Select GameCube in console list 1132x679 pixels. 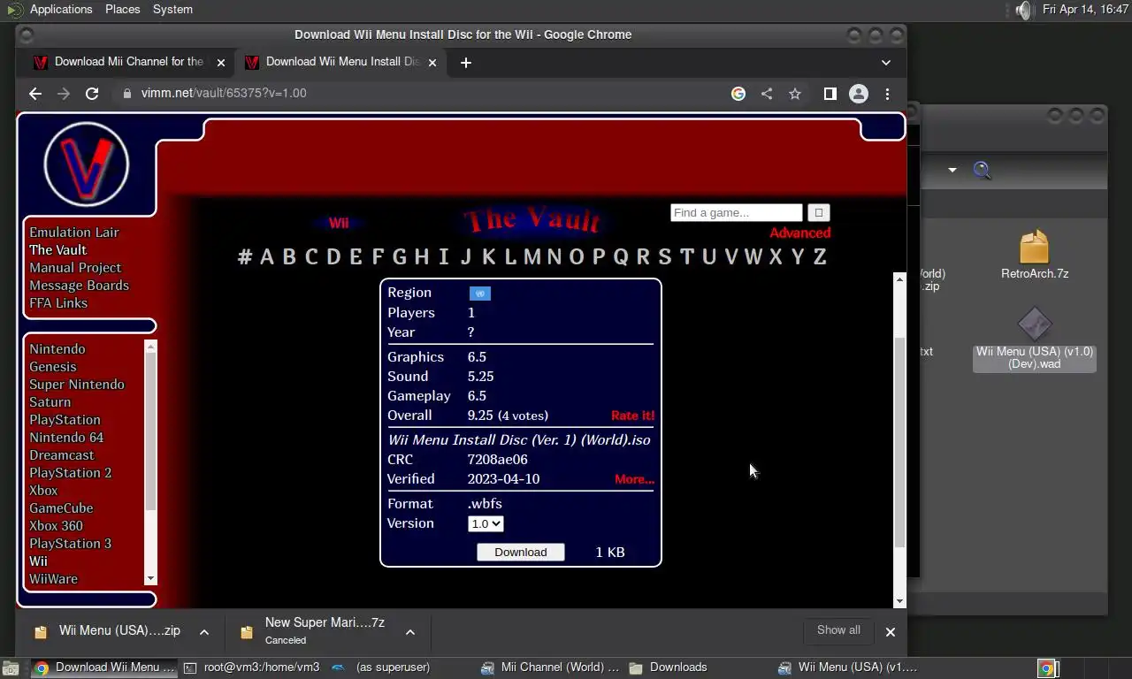point(61,507)
